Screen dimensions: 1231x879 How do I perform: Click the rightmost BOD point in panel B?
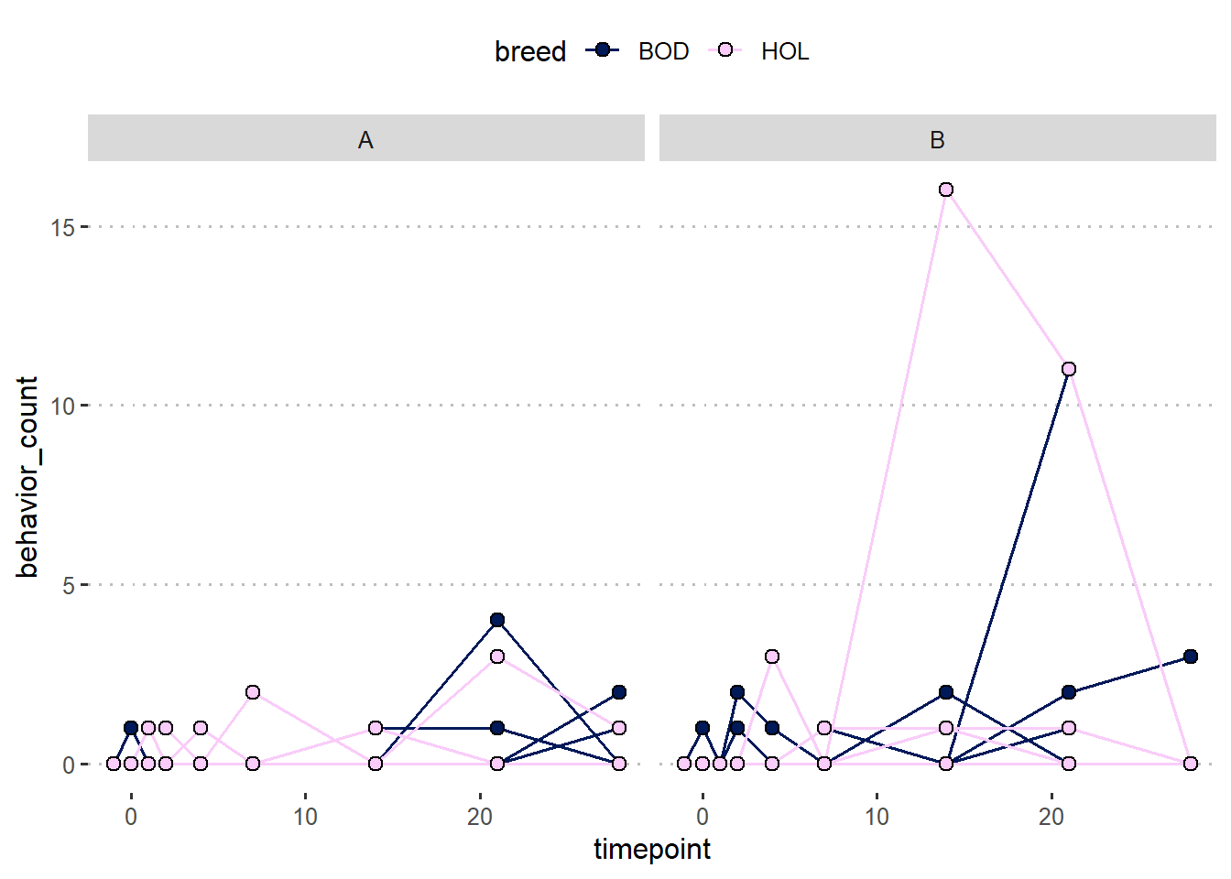pos(1191,657)
